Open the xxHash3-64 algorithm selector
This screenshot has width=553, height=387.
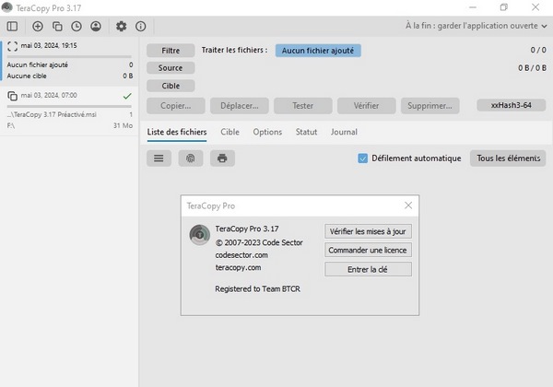(511, 105)
